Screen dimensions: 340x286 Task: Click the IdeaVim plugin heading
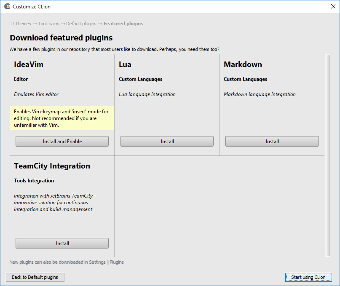click(29, 64)
